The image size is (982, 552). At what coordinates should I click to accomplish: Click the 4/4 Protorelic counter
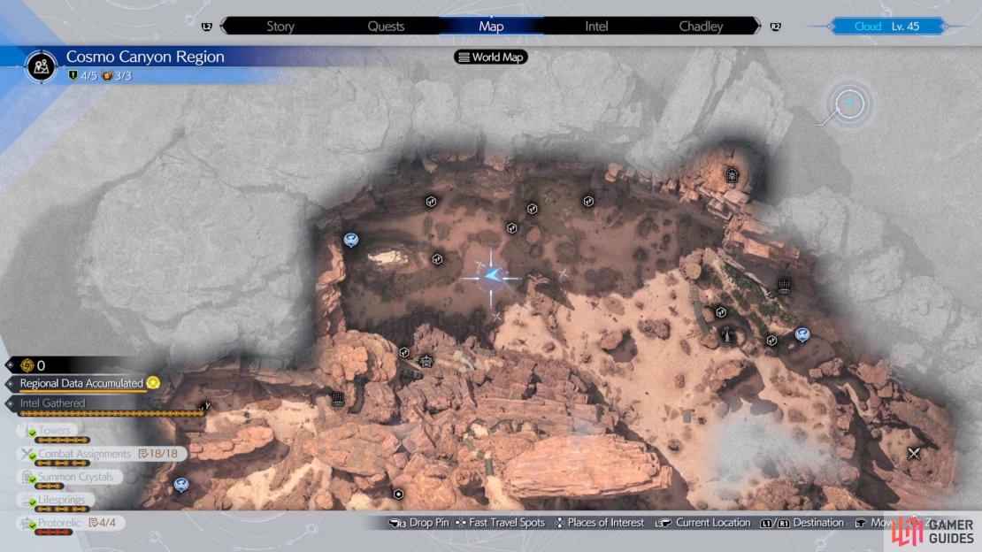tap(103, 523)
